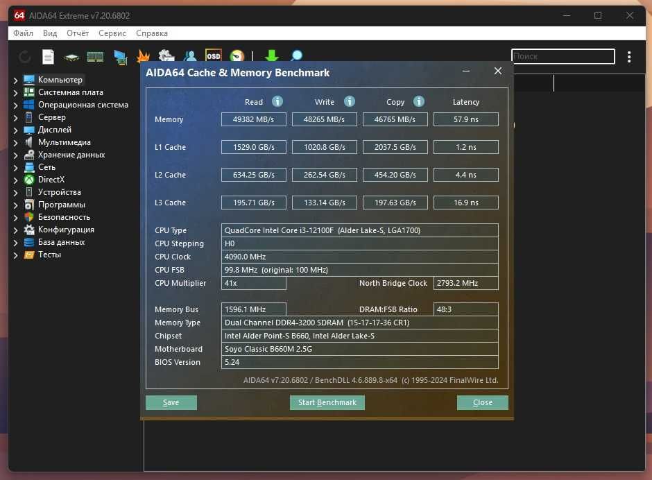Click the info icon next to Write
This screenshot has width=652, height=480.
[x=348, y=101]
